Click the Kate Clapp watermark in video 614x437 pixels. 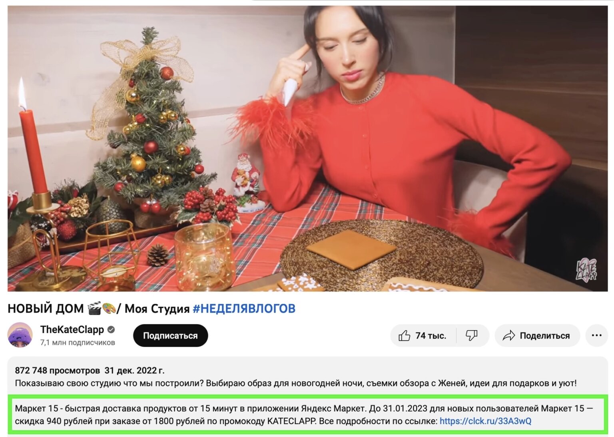point(586,270)
